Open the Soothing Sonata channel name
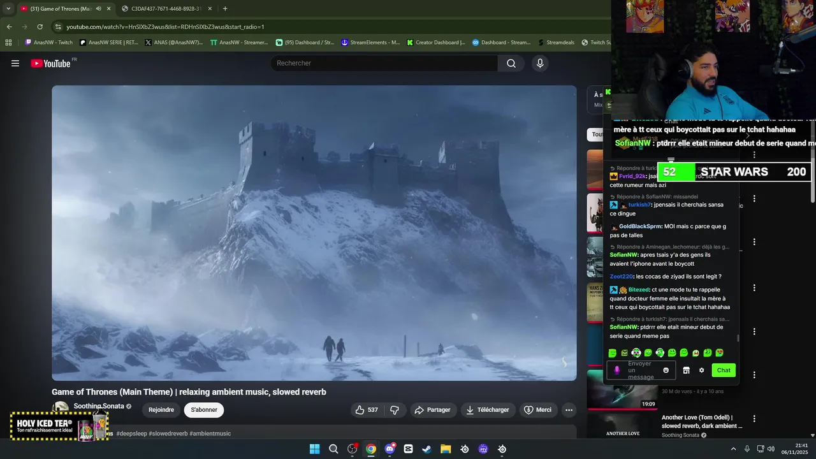Viewport: 816px width, 459px height. click(x=99, y=406)
